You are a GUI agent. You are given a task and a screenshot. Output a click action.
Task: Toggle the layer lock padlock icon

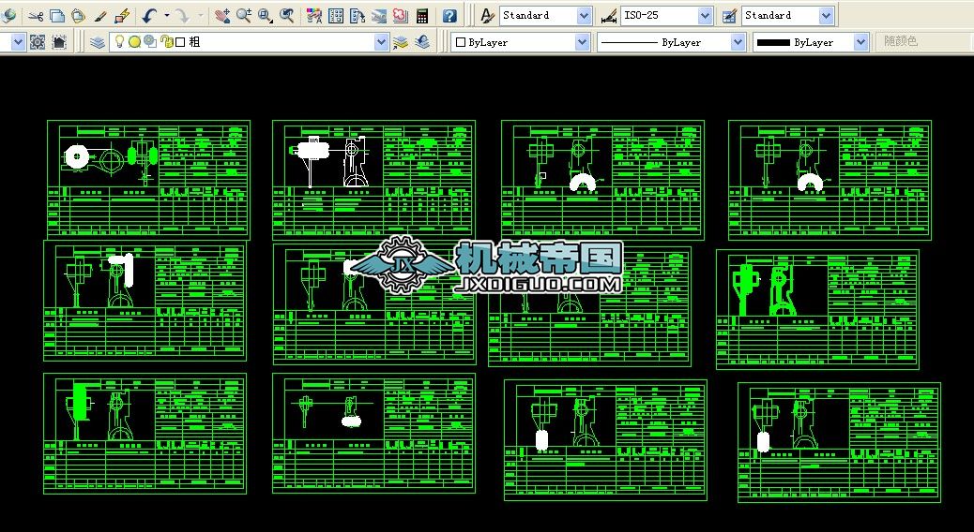[166, 41]
